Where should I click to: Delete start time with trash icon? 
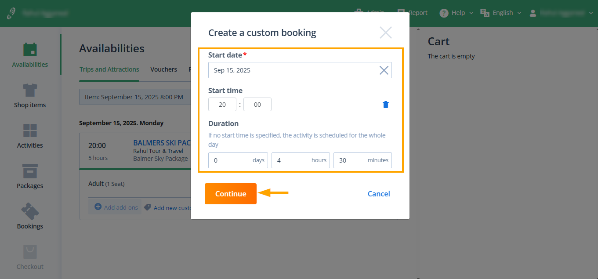pyautogui.click(x=385, y=105)
